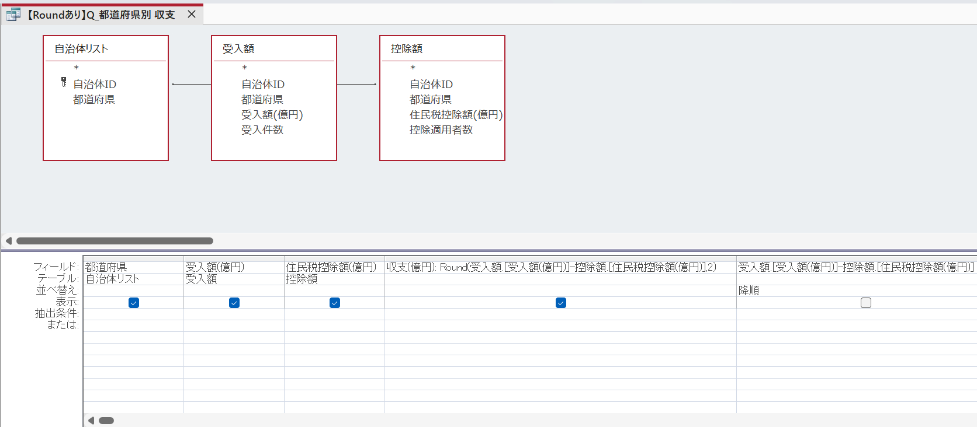Select 都道府県 field in 受入額 table
The height and width of the screenshot is (427, 977).
(x=262, y=100)
